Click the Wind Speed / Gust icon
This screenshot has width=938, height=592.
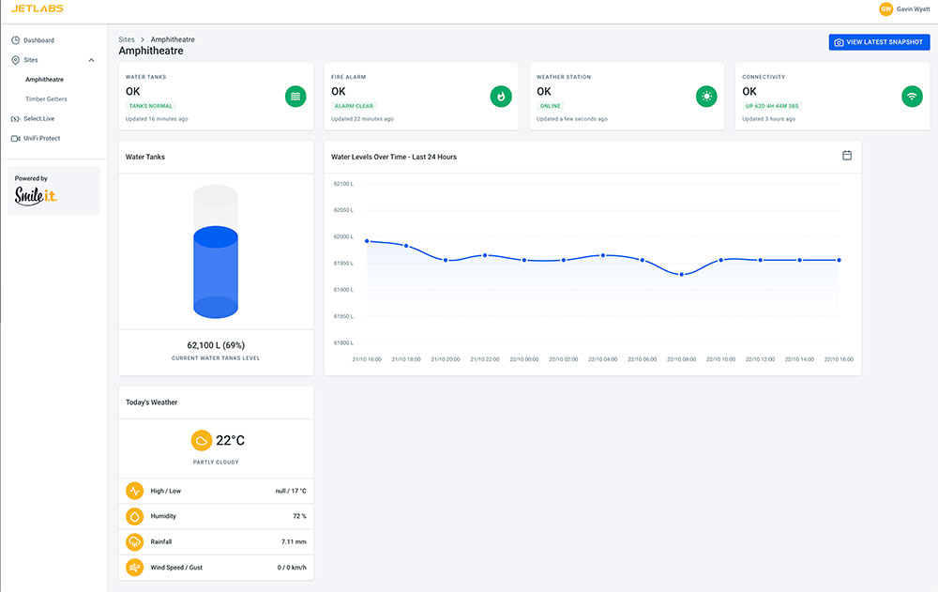click(x=134, y=568)
